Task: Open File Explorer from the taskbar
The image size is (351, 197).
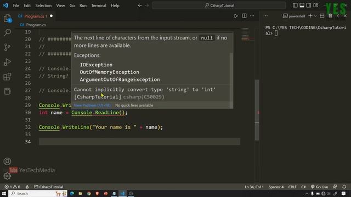Action: [x=81, y=193]
